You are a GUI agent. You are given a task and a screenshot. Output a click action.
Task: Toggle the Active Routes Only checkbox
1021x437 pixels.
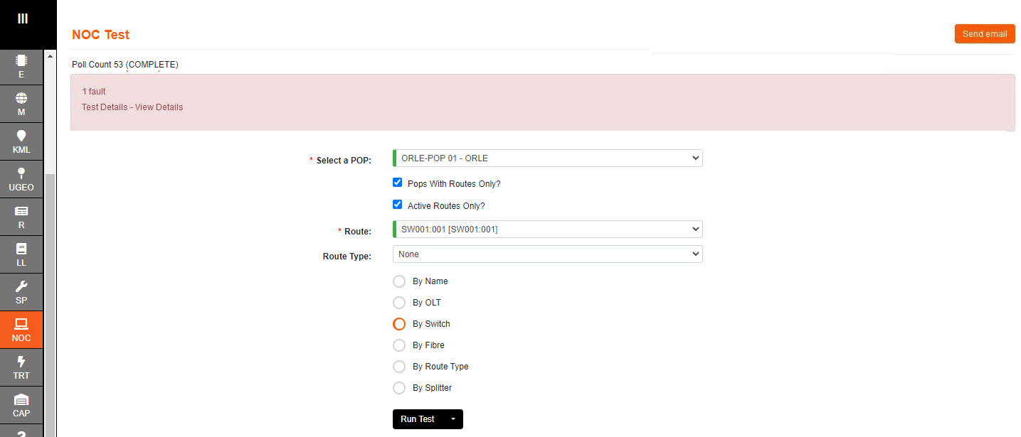tap(398, 205)
